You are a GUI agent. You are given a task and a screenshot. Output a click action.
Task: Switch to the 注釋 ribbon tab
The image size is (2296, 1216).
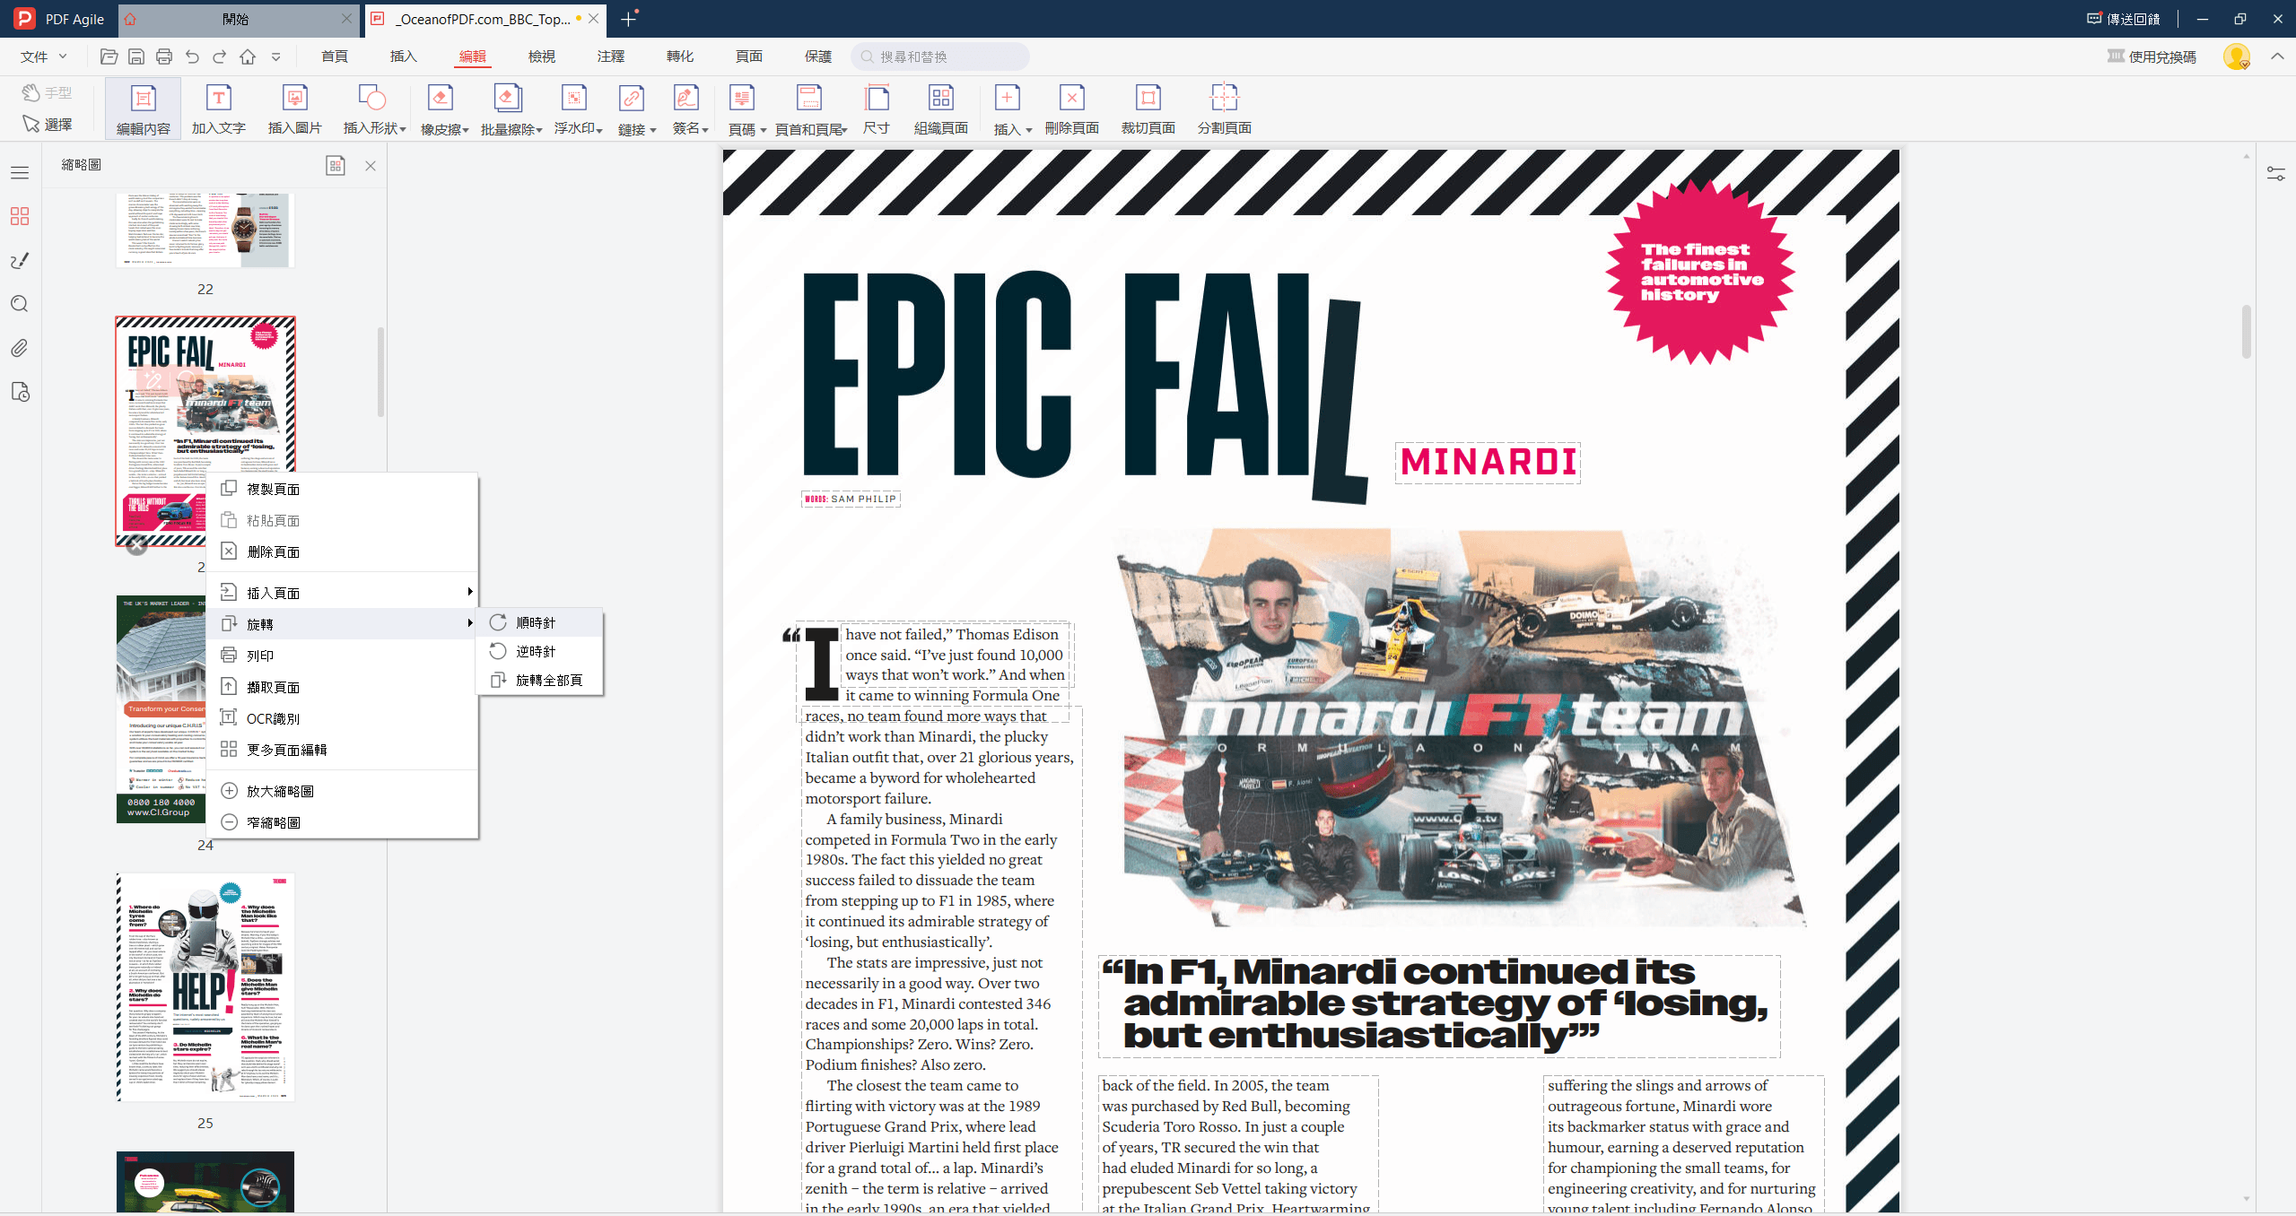tap(611, 56)
